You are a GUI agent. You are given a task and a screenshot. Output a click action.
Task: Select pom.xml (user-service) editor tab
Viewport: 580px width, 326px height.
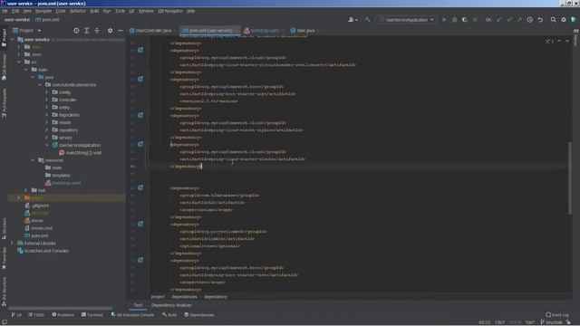tap(210, 30)
